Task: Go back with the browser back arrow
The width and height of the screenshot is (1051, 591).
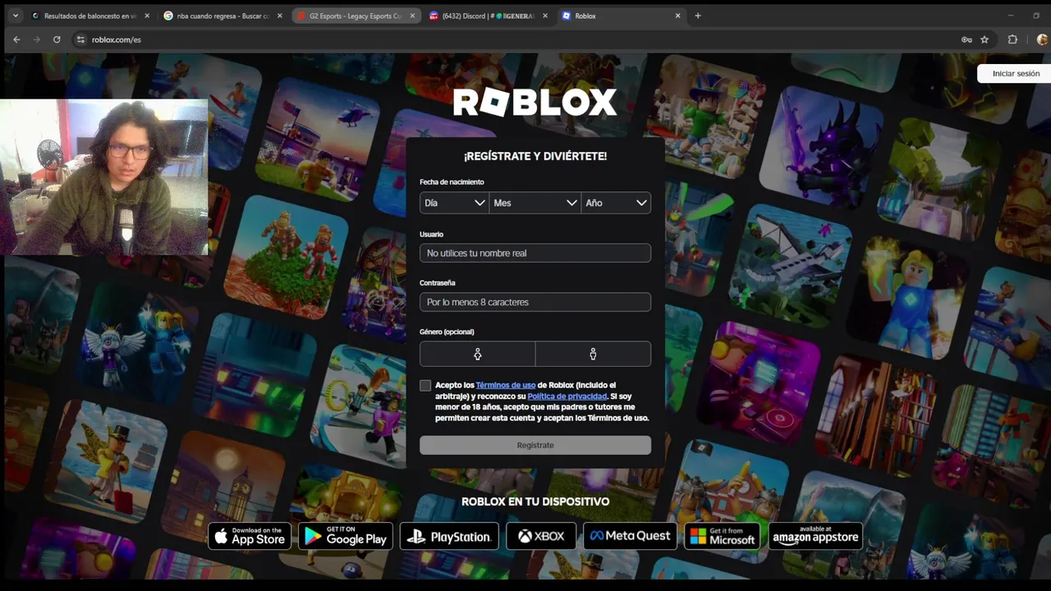Action: [x=16, y=39]
